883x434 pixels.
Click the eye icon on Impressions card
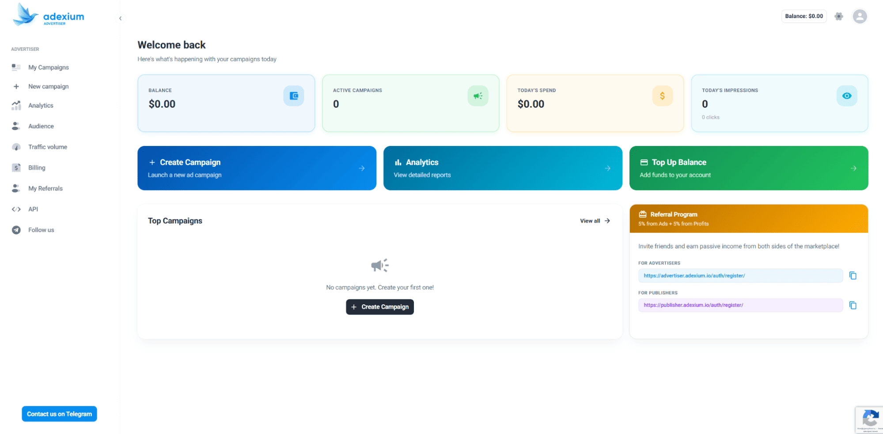click(846, 96)
